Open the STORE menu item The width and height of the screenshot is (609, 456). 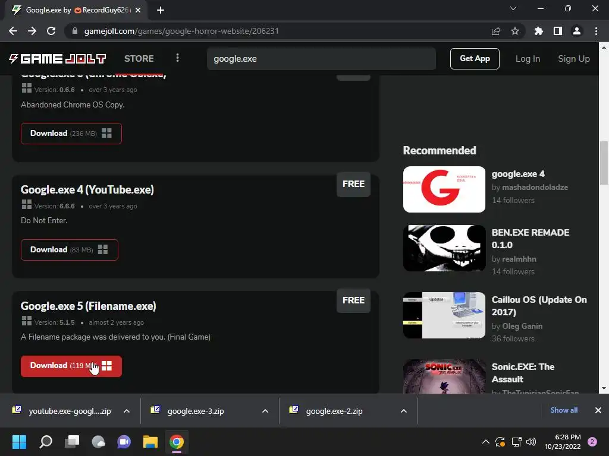pos(139,59)
